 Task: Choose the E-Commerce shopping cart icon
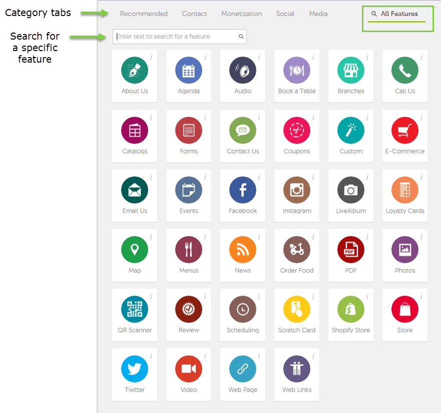405,130
